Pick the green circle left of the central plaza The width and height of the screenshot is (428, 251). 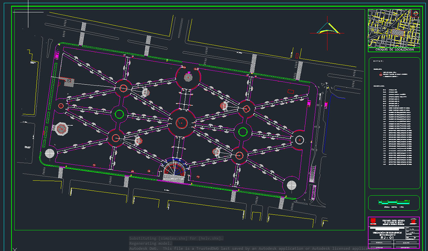(x=119, y=114)
